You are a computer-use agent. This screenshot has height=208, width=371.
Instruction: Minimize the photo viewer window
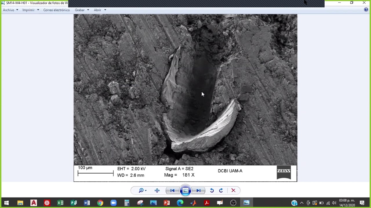coord(339,3)
